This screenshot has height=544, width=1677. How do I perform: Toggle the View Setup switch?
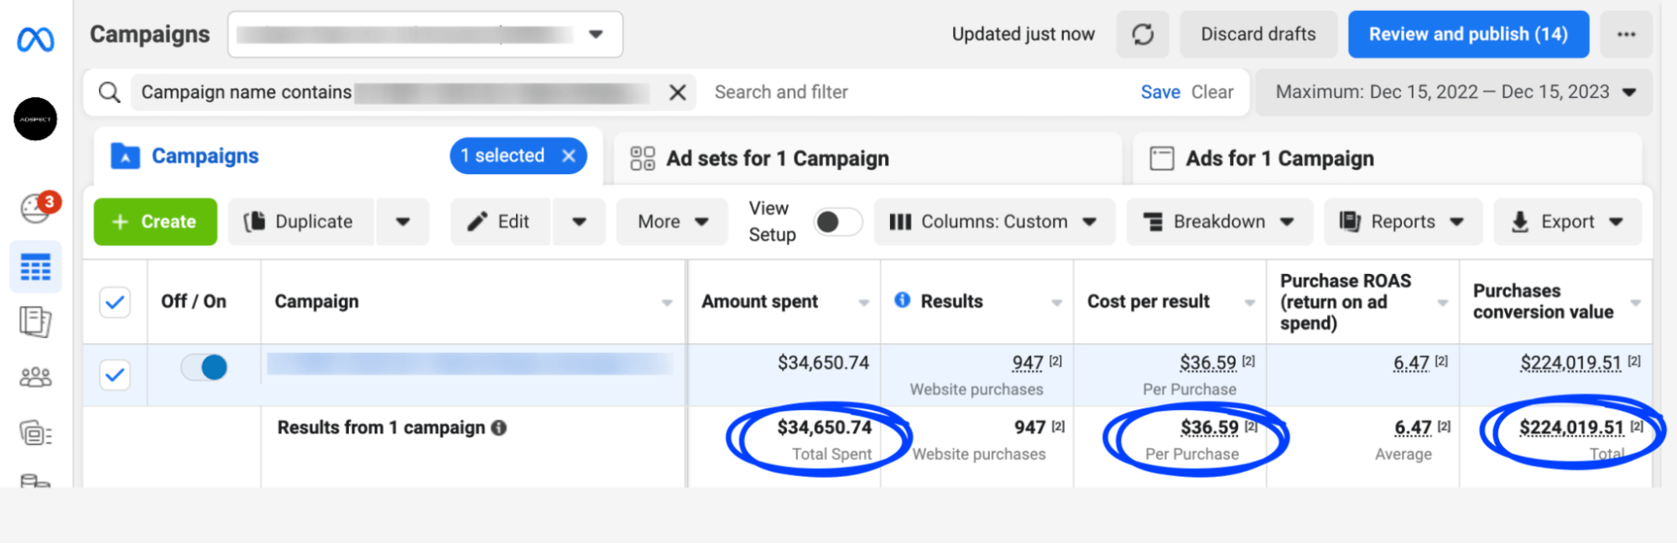(836, 221)
